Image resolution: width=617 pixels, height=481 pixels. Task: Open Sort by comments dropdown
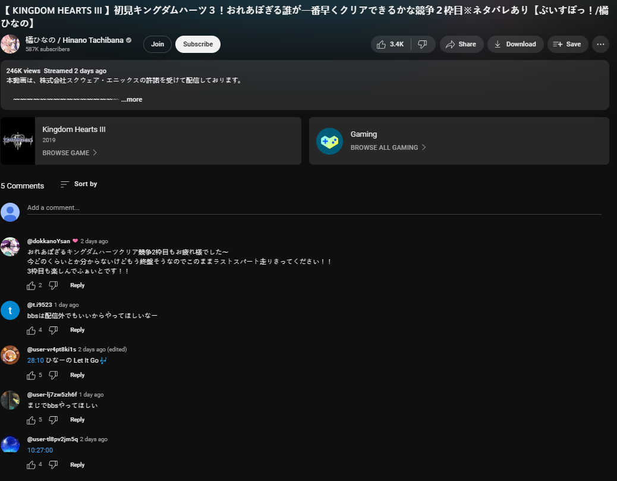click(x=78, y=184)
